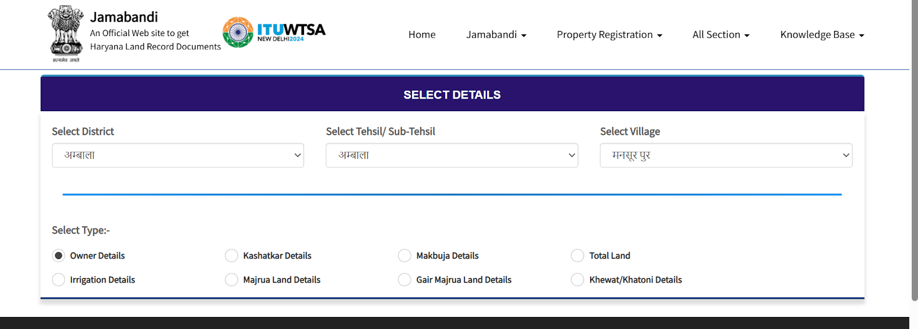Viewport: 918px width, 329px height.
Task: Click the India national emblem logo
Action: click(x=66, y=33)
